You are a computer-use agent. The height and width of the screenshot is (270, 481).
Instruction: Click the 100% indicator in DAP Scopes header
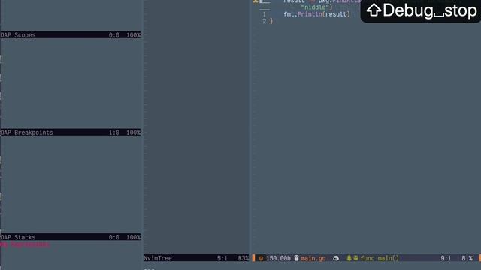coord(134,35)
